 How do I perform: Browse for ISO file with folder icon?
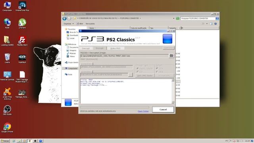(171, 56)
